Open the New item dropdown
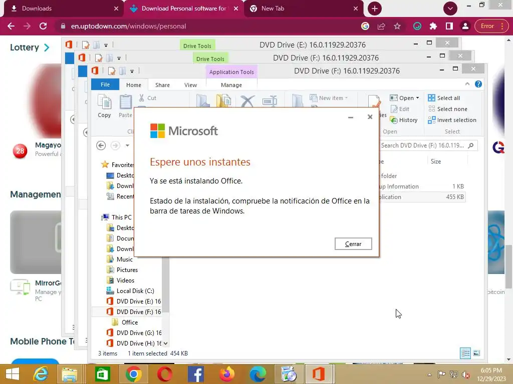The height and width of the screenshot is (384, 513). click(x=329, y=98)
